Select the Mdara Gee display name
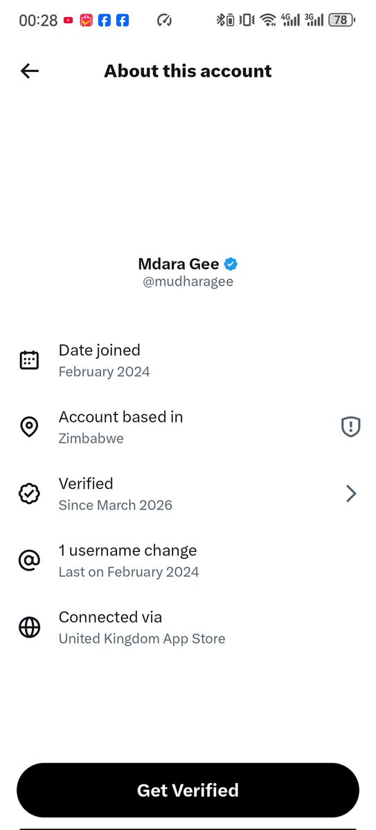This screenshot has height=830, width=376. (179, 264)
